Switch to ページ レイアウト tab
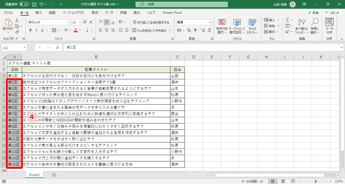 (x=73, y=13)
